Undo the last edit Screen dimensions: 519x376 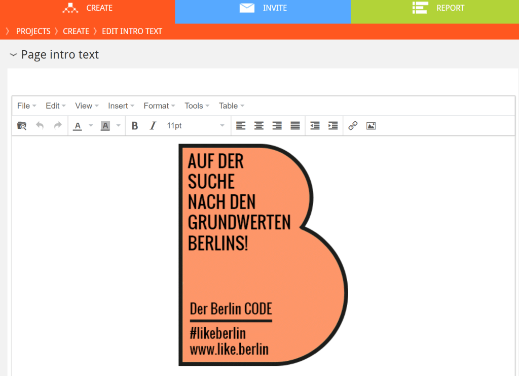pos(40,126)
